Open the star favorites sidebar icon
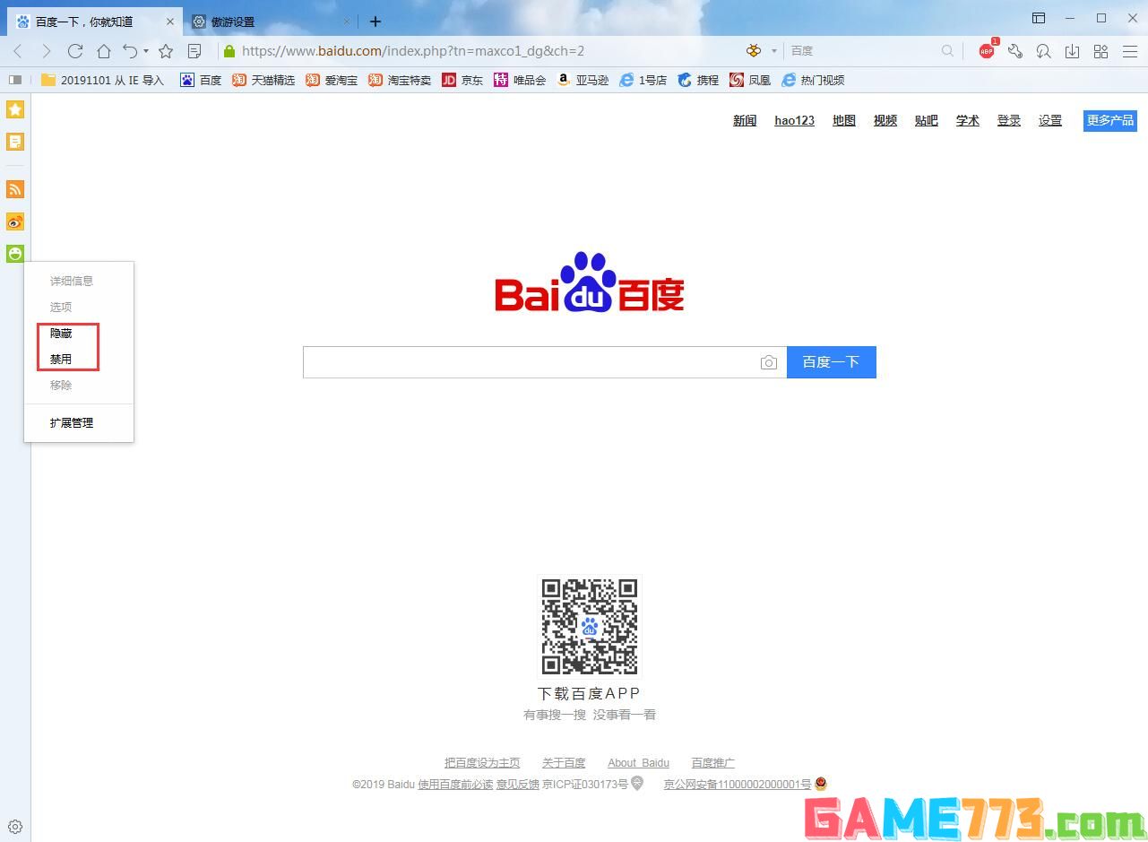 click(15, 109)
